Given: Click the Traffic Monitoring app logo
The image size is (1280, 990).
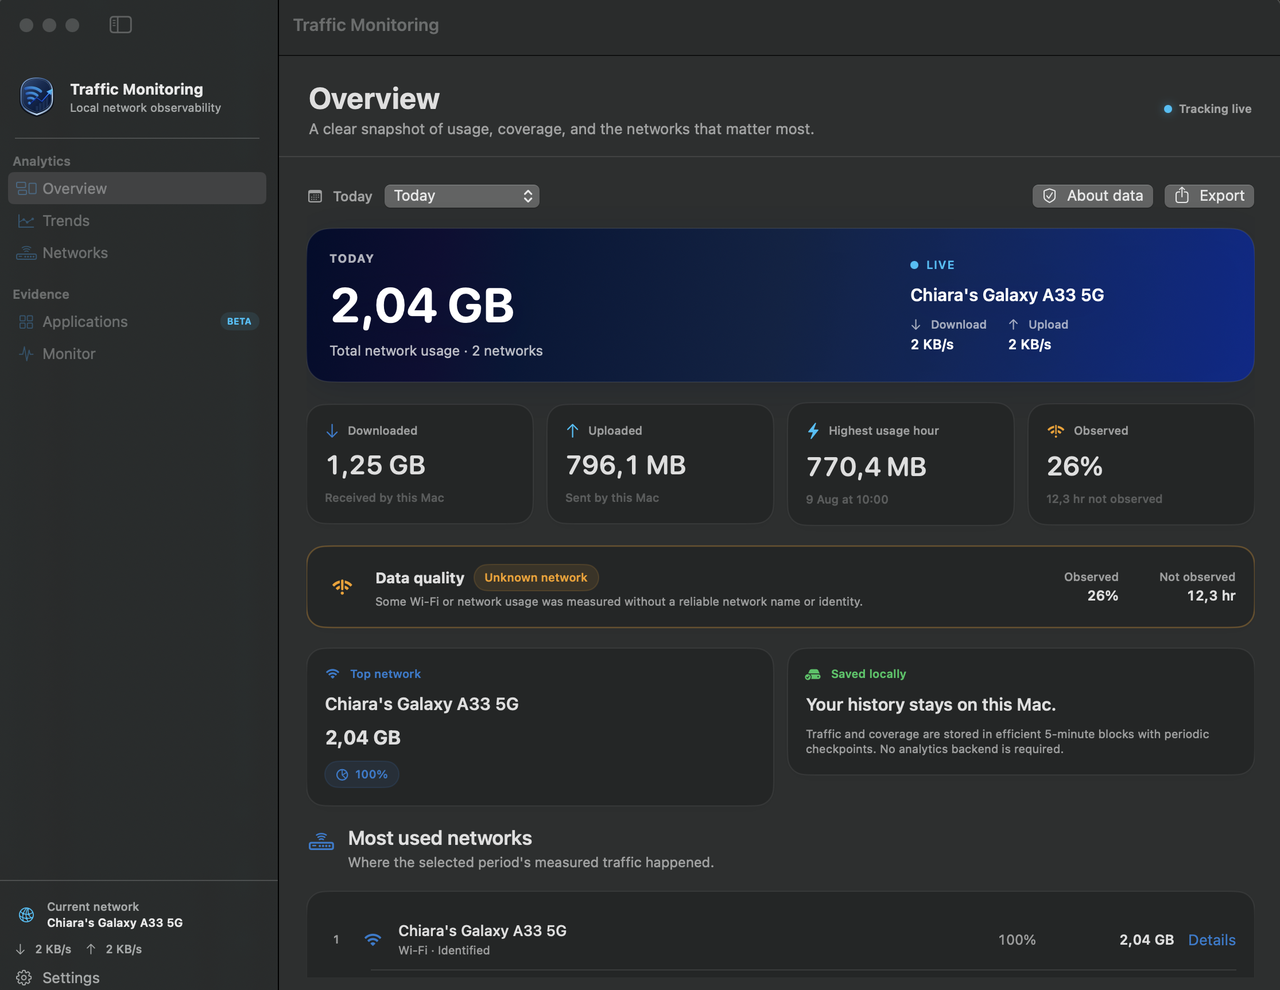Looking at the screenshot, I should point(36,97).
